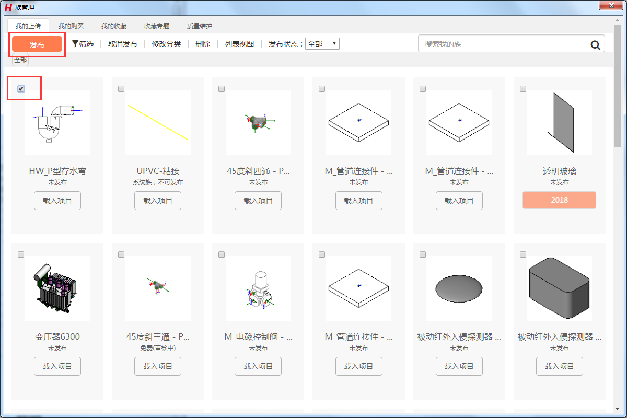627x418 pixels.
Task: Click the 变压器6300 name text
Action: (57, 337)
